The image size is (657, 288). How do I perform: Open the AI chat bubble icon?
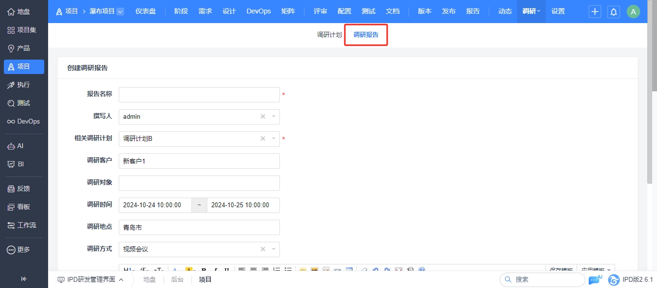[x=594, y=279]
